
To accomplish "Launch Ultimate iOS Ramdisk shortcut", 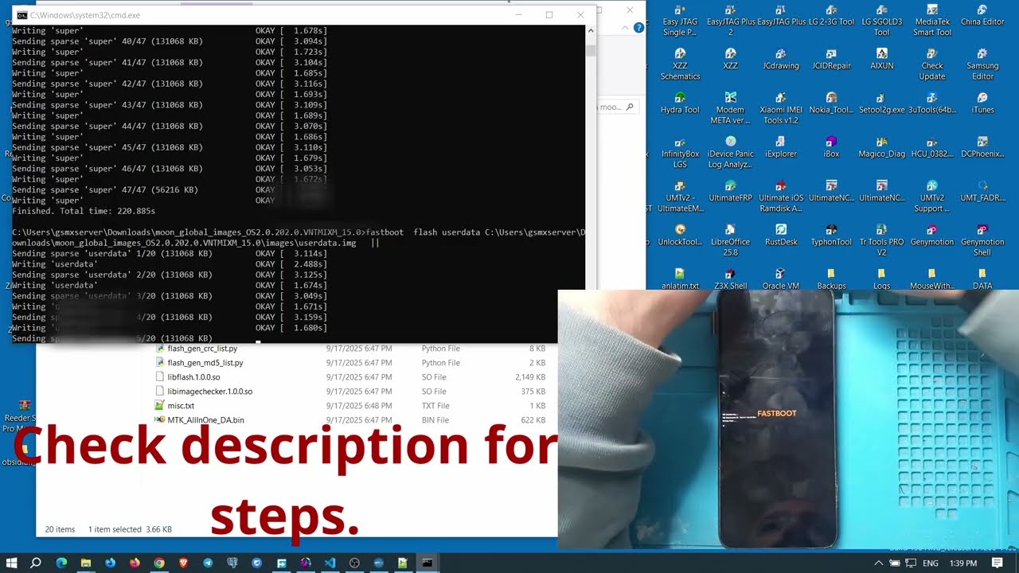I will coord(780,196).
